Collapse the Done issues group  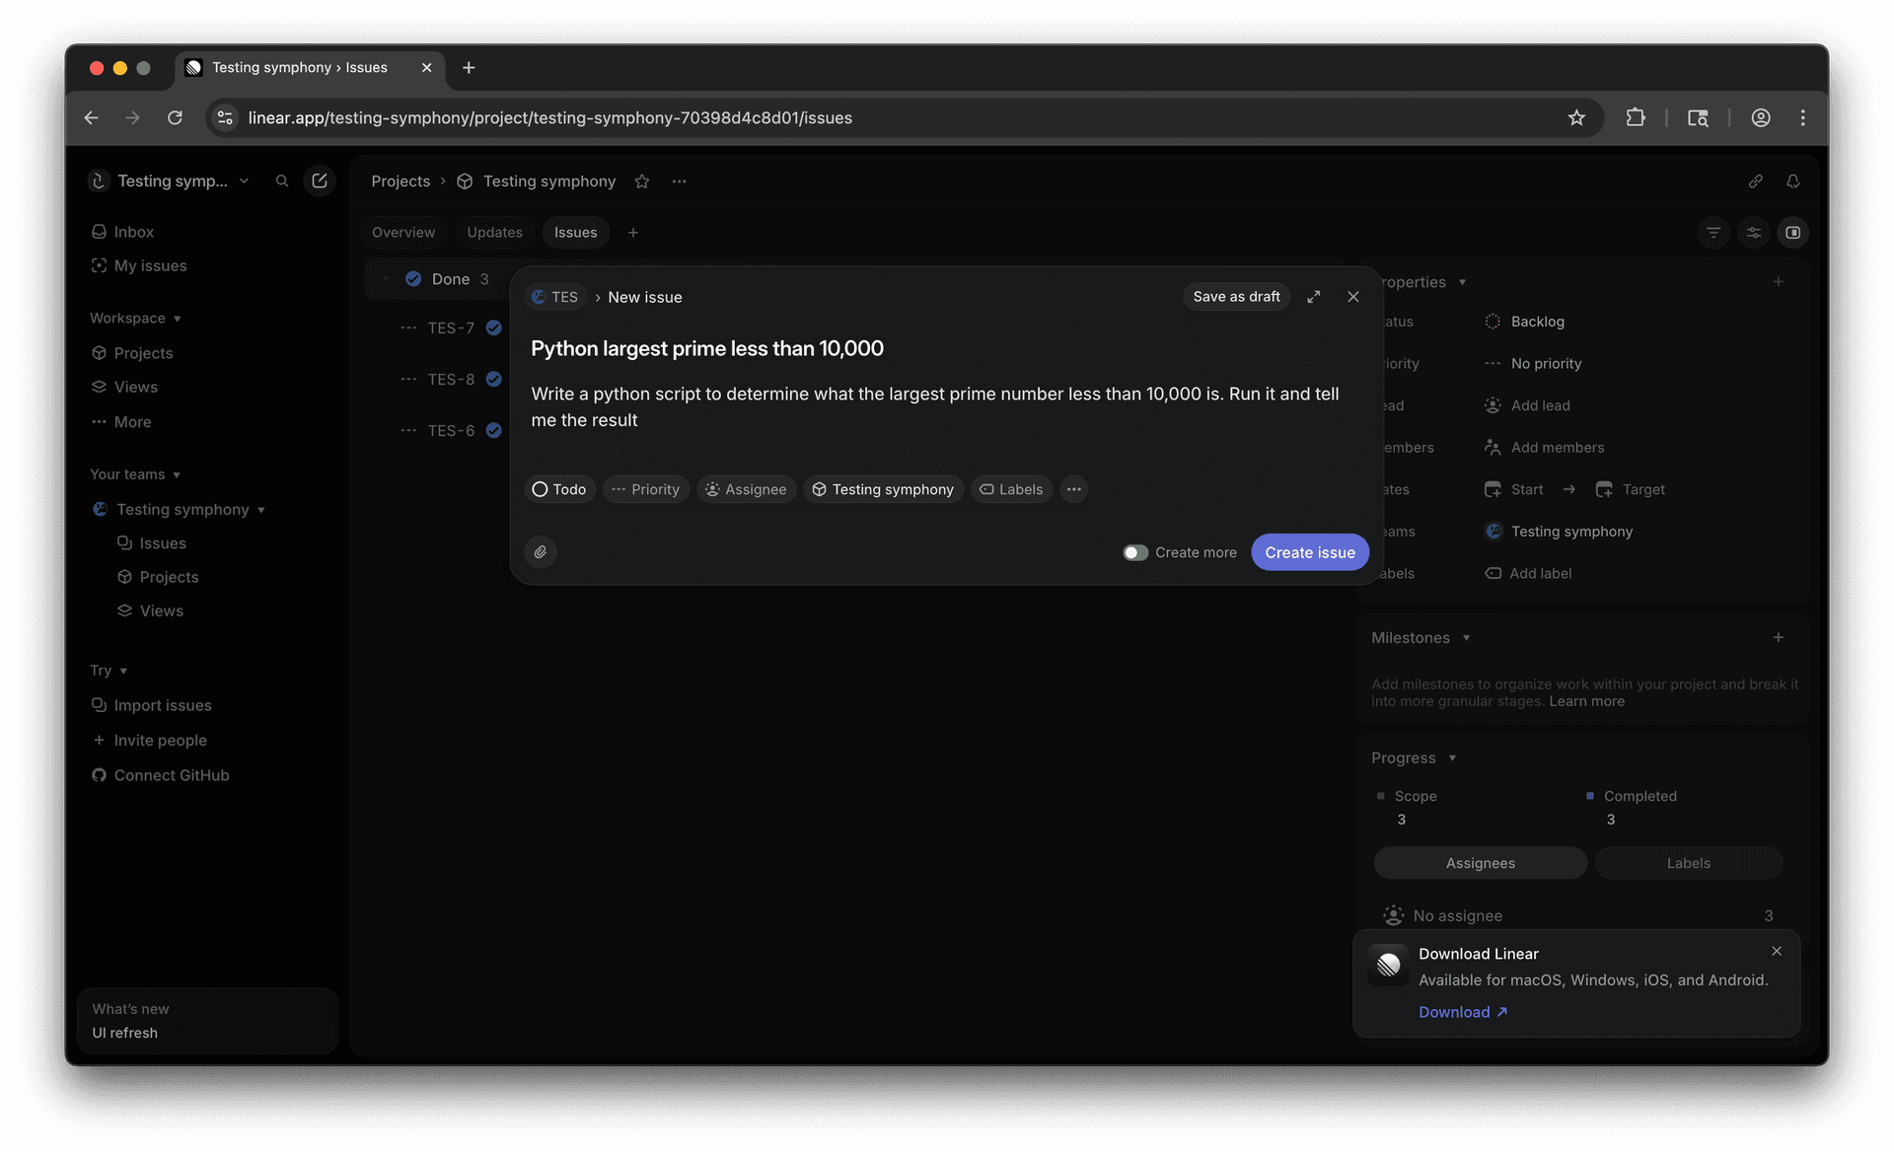point(386,278)
